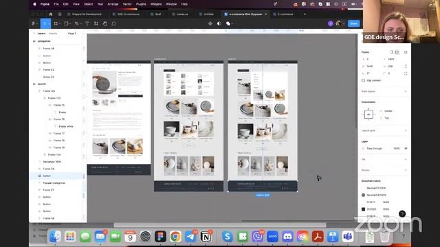Image resolution: width=440 pixels, height=247 pixels.
Task: Select the Rectangle shape tool
Action: (x=67, y=23)
